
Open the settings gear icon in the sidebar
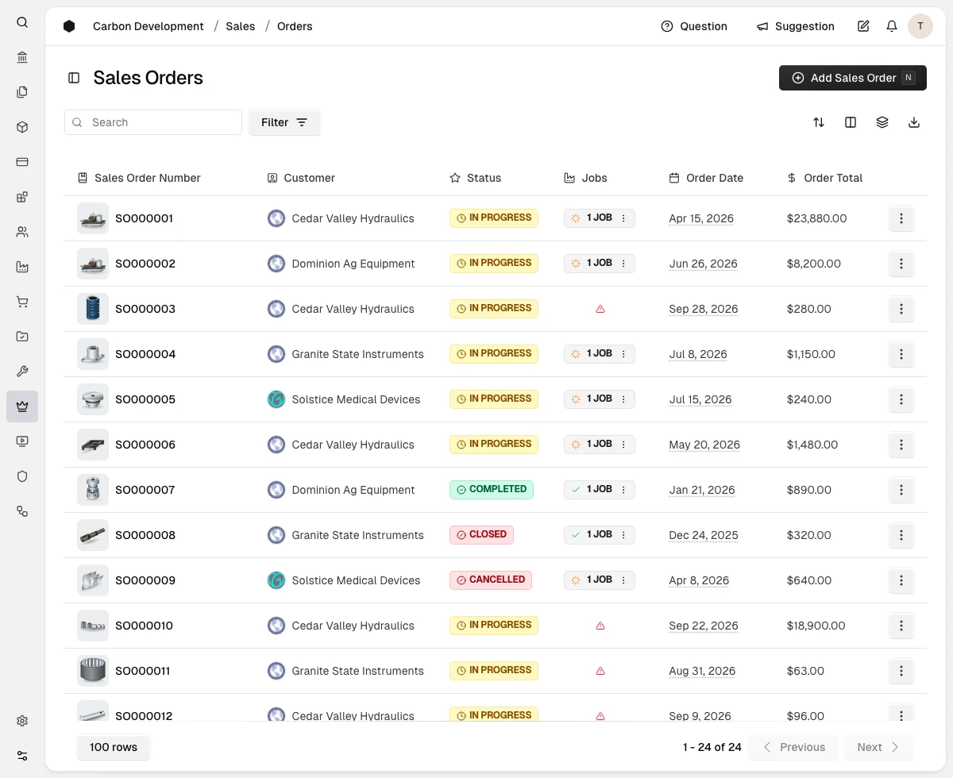(22, 721)
